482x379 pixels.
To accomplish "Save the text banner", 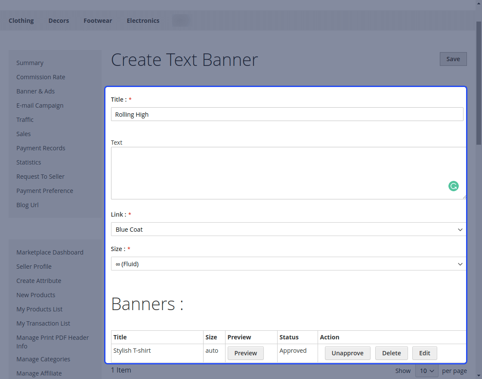I will (453, 59).
